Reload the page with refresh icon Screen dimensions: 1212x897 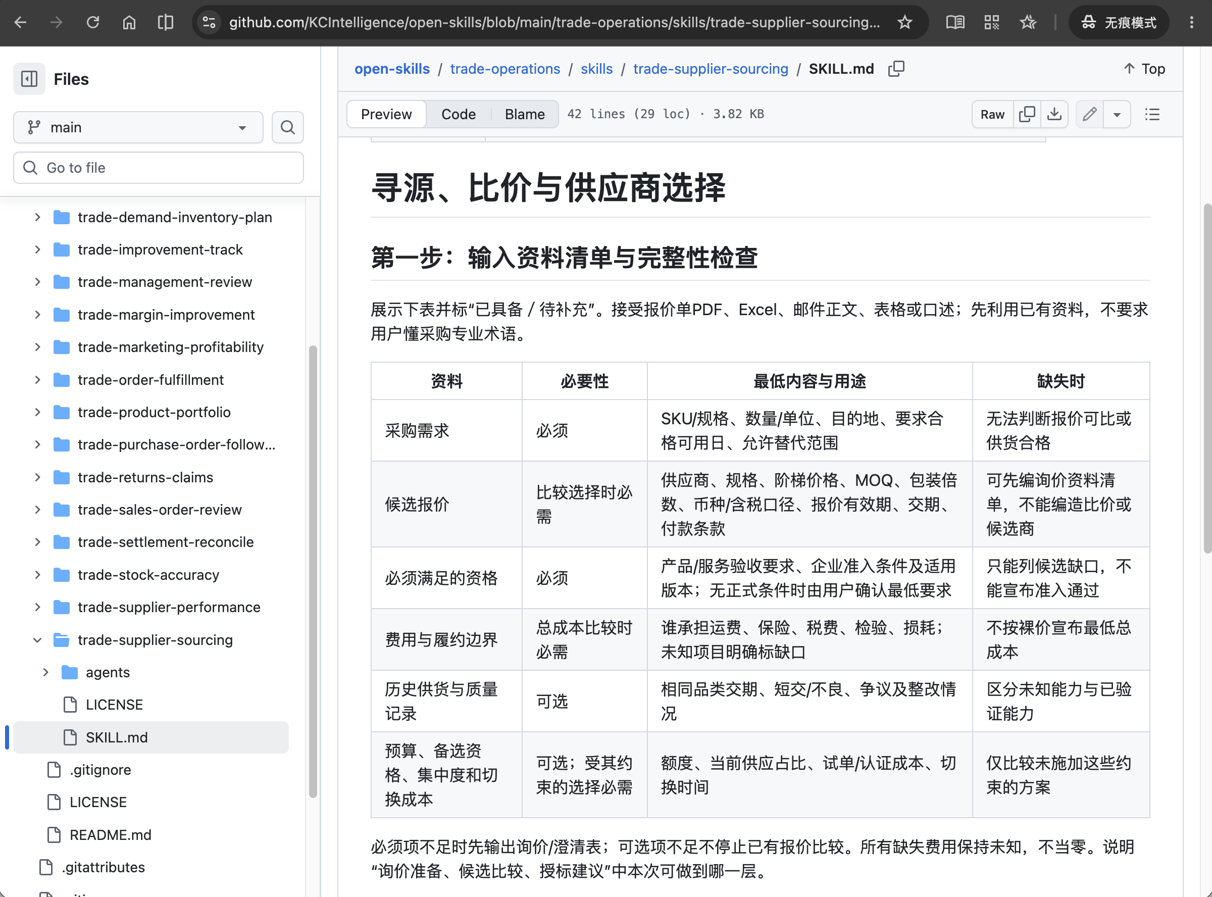(x=93, y=22)
